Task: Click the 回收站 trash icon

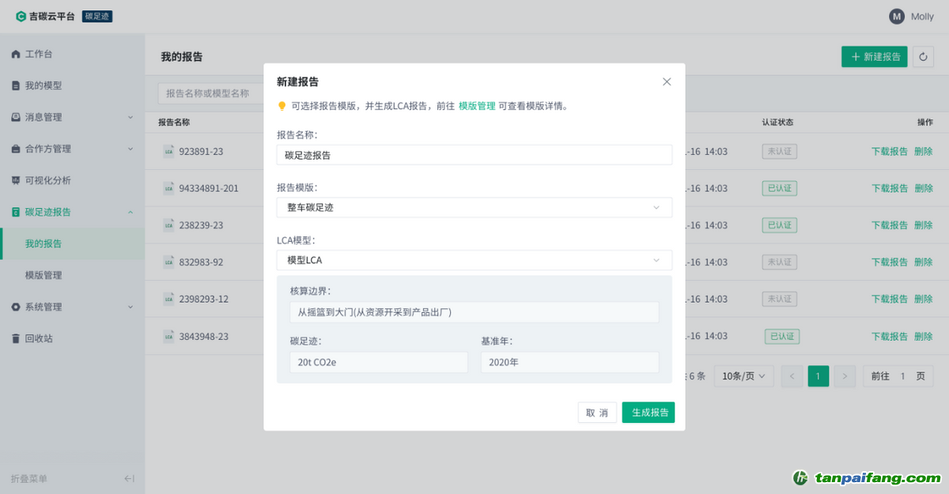Action: (16, 338)
